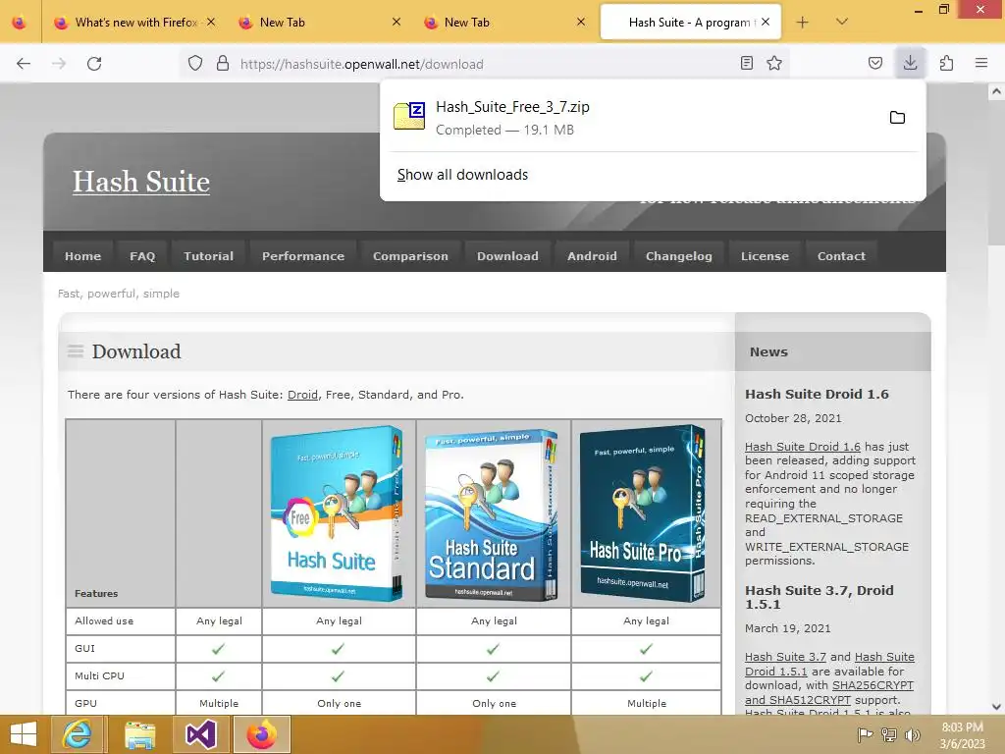Viewport: 1005px width, 754px height.
Task: Open Action Center flag tray icon
Action: point(866,734)
